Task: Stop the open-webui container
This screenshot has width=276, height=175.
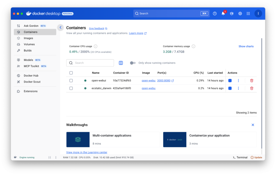Action: tap(230, 80)
